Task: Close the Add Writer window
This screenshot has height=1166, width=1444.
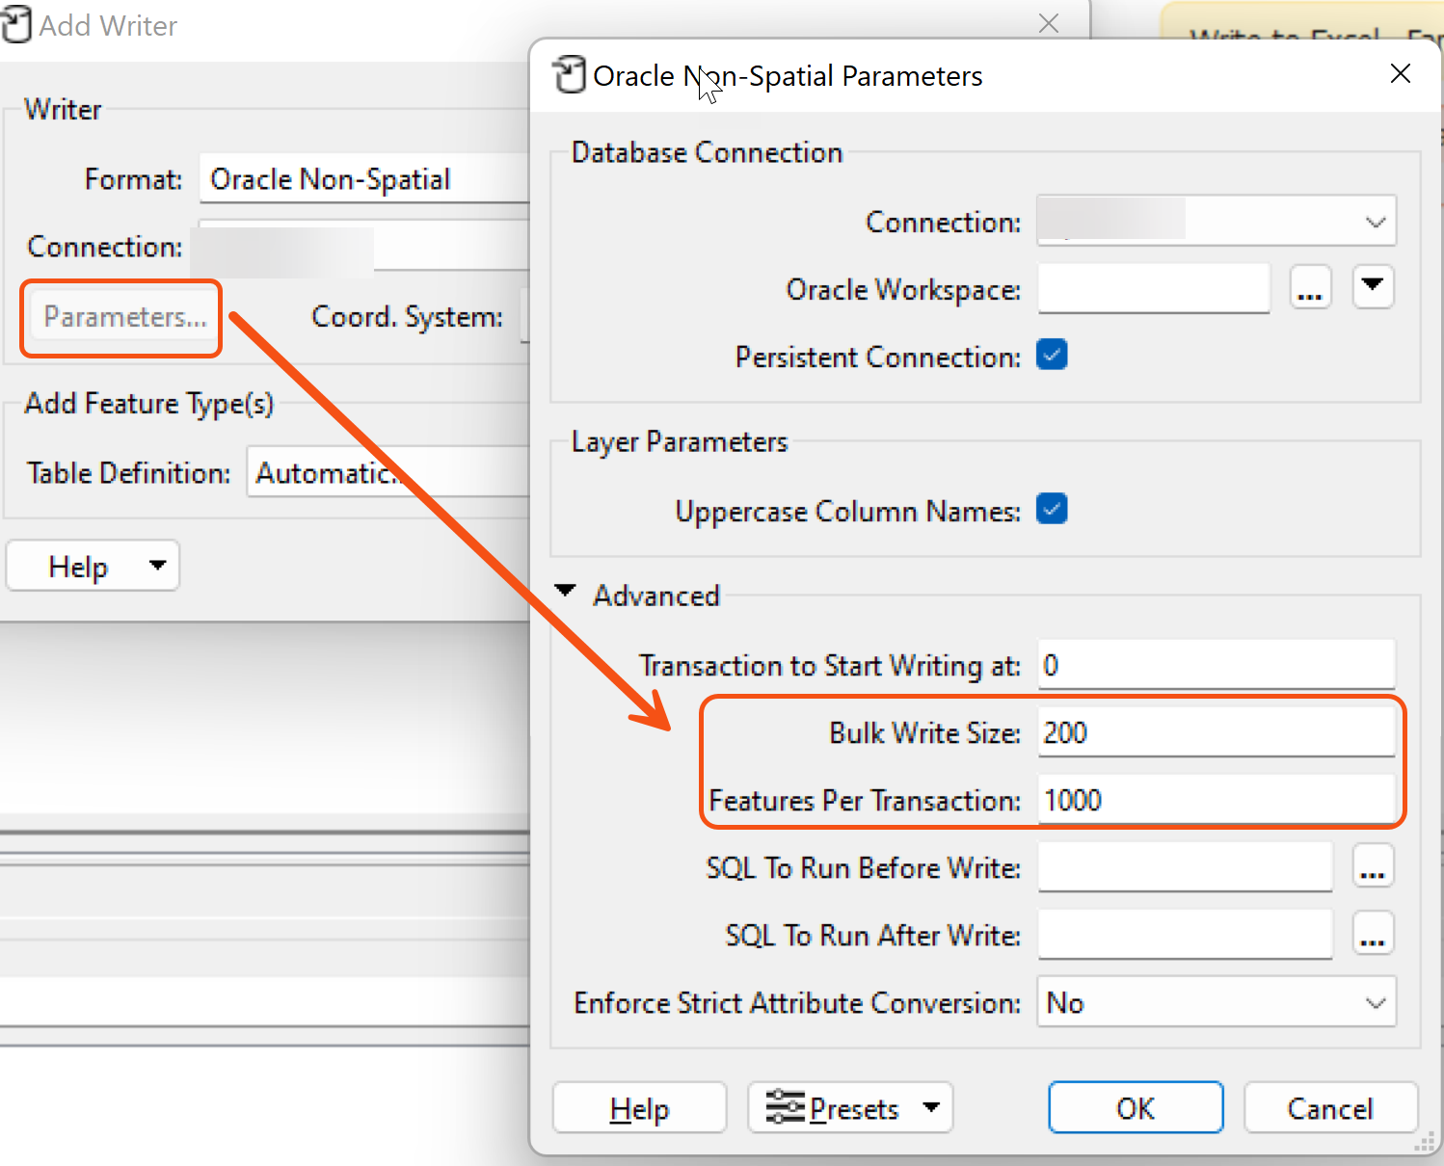Action: pyautogui.click(x=1049, y=23)
